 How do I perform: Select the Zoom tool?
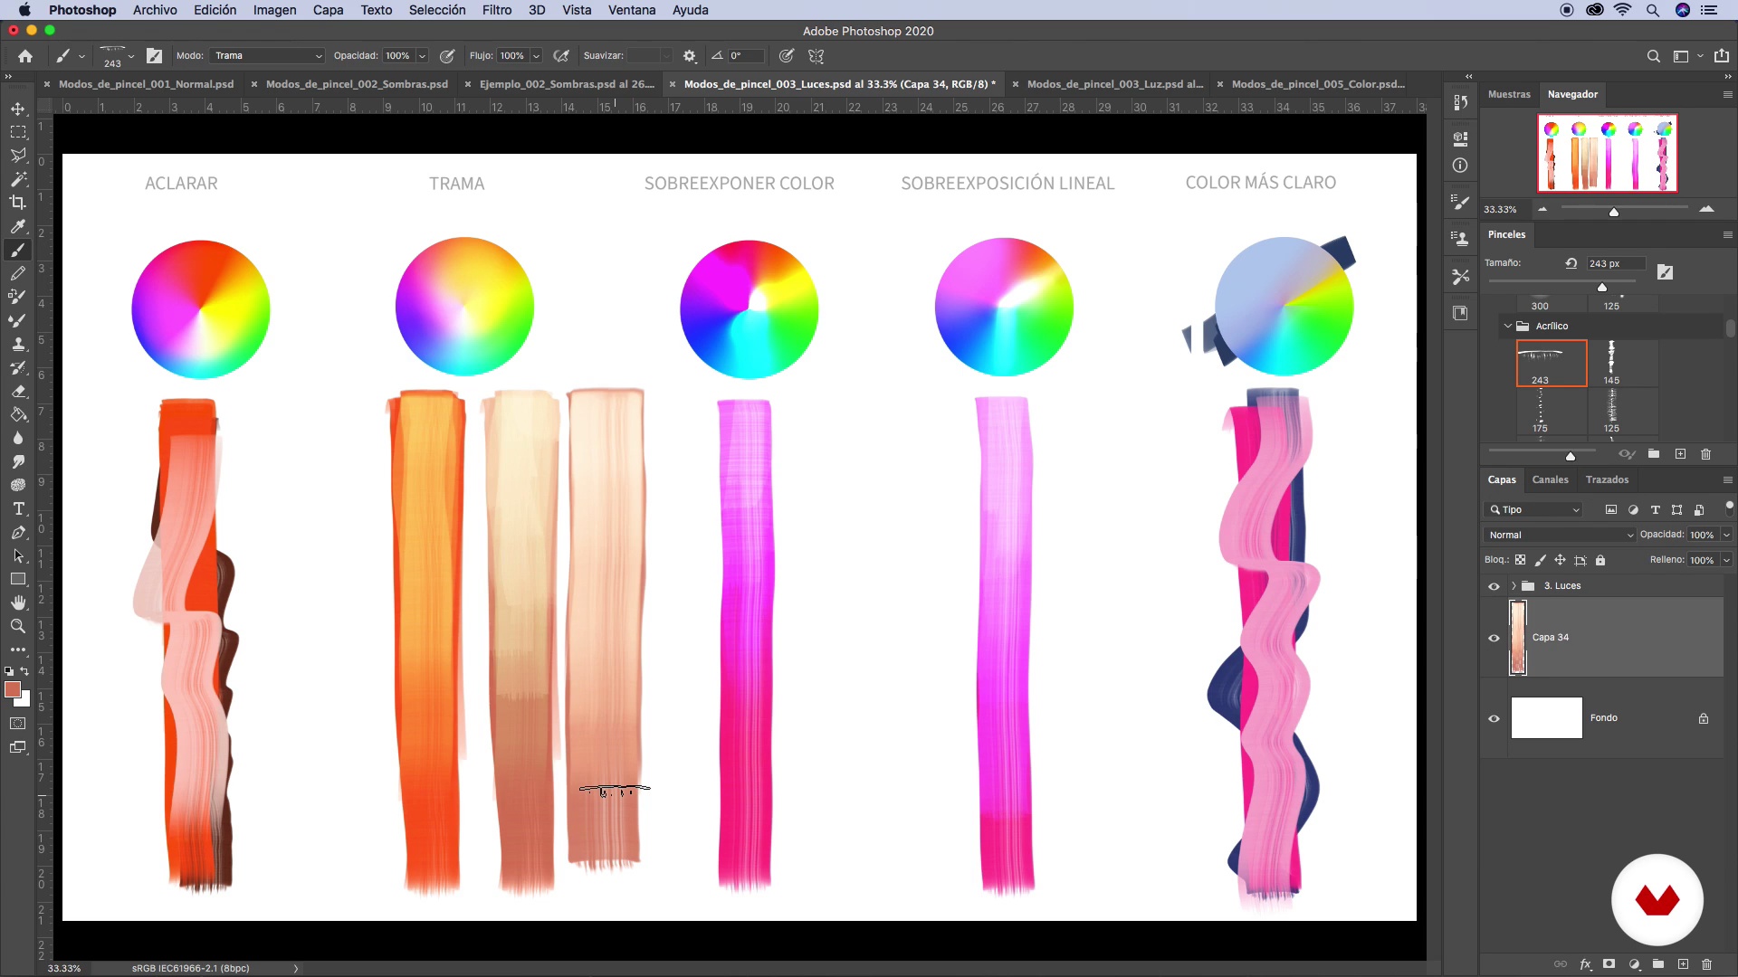[x=18, y=626]
